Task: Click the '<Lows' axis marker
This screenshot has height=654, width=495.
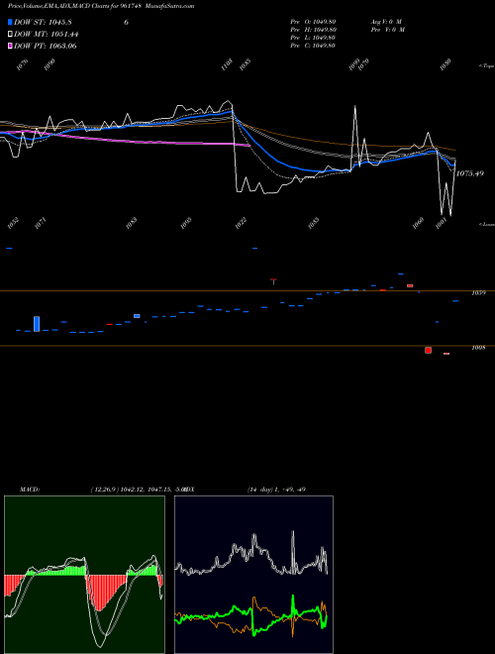Action: coord(487,224)
